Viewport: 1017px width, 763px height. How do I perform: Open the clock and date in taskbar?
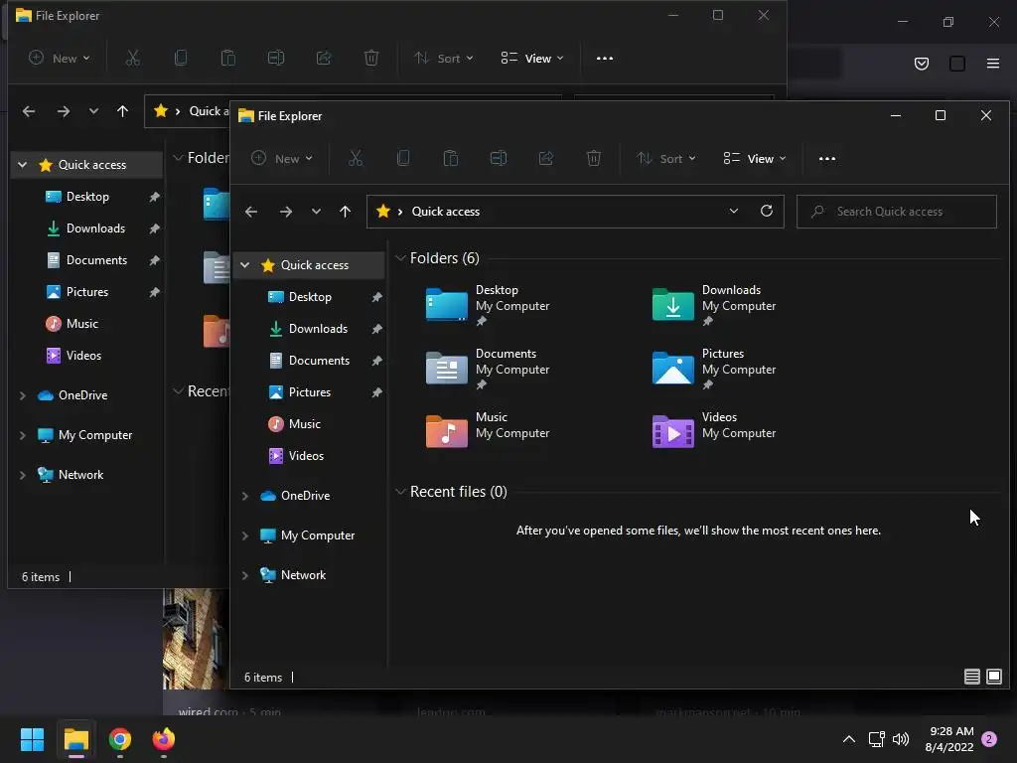point(949,739)
